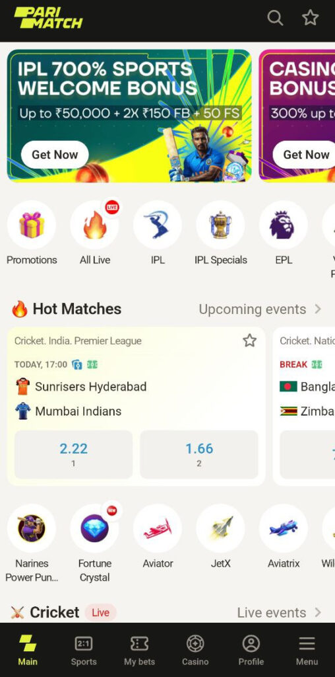Select odds 1.66 for Mumbai Indians
The height and width of the screenshot is (677, 335).
click(199, 454)
